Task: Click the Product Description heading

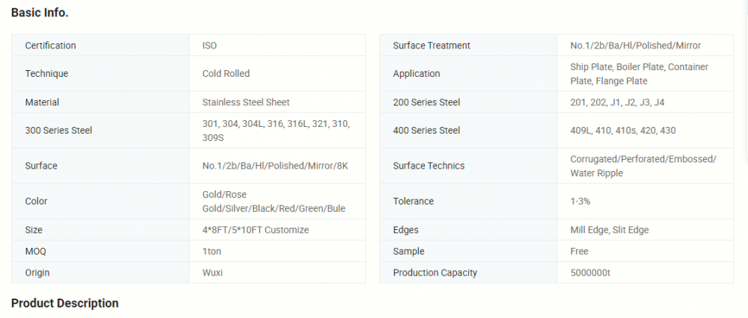Action: tap(64, 303)
